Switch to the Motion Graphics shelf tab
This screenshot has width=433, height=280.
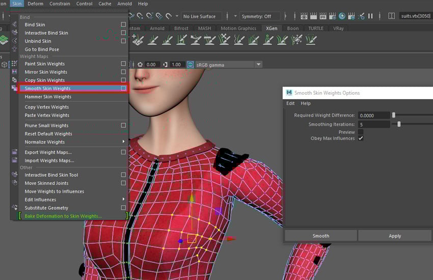[x=239, y=29]
